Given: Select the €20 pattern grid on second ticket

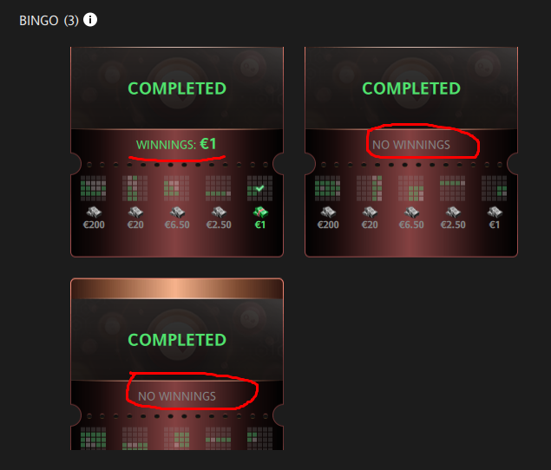Looking at the screenshot, I should pos(369,188).
